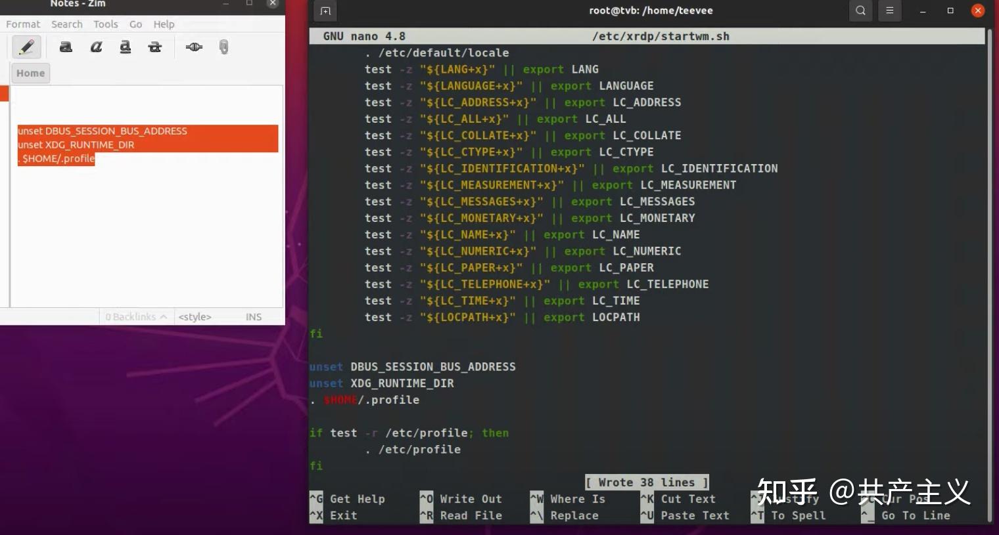Apply Emphasis italic formatting in Zim toolbar
Image resolution: width=999 pixels, height=535 pixels.
pos(96,47)
